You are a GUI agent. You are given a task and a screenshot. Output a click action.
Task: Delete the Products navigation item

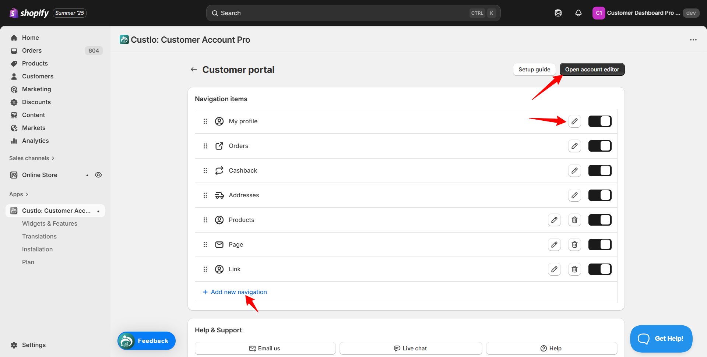[574, 220]
